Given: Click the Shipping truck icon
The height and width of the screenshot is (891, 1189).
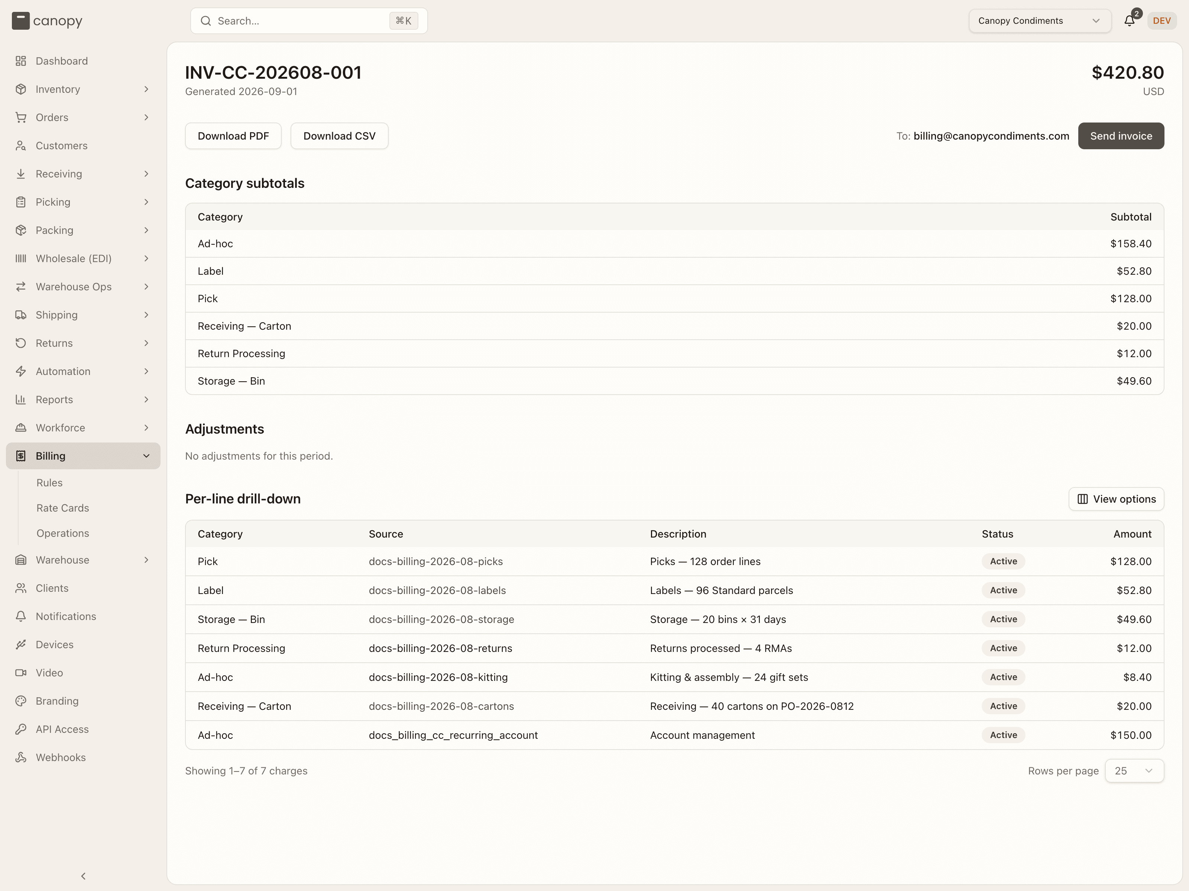Looking at the screenshot, I should [21, 315].
